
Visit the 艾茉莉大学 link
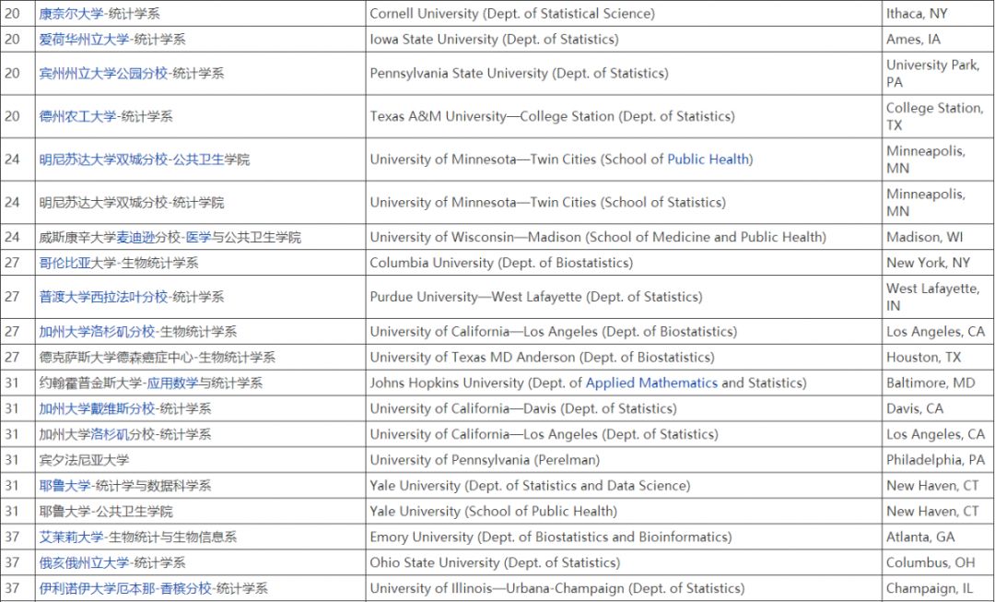point(71,537)
